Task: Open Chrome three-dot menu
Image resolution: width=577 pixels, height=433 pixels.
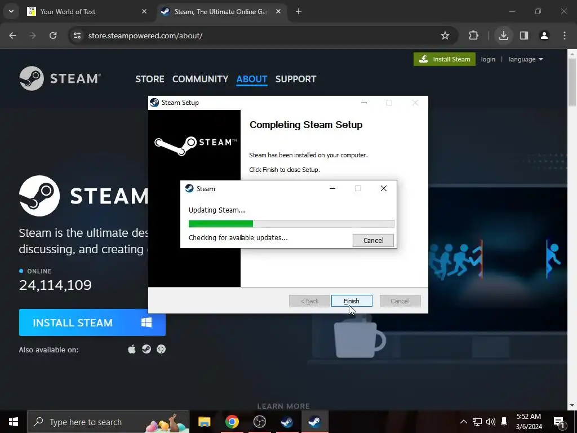Action: click(565, 36)
